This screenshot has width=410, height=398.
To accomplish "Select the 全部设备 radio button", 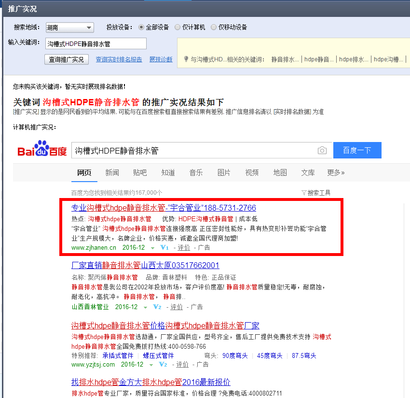I will pos(141,27).
